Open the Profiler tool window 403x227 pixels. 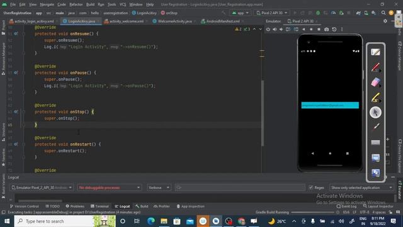point(162,206)
